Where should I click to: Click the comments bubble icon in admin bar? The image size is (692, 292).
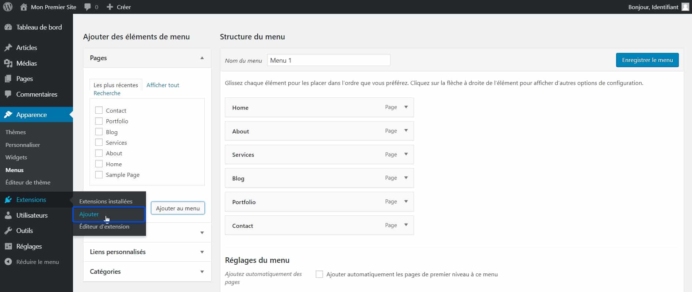click(88, 7)
